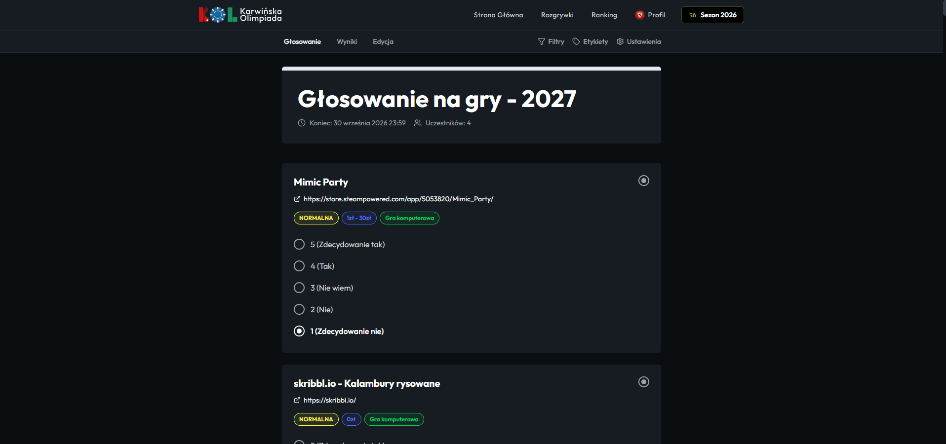Click the Karwińska Olimpiada logo
This screenshot has width=946, height=444.
[x=240, y=15]
